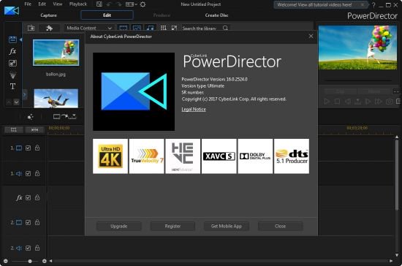Click the save project disk icon
402x266 pixels.
pos(99,4)
